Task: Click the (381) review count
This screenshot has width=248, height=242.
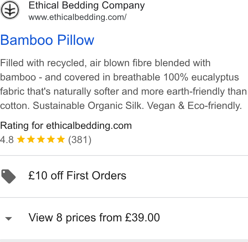Action: (80, 140)
